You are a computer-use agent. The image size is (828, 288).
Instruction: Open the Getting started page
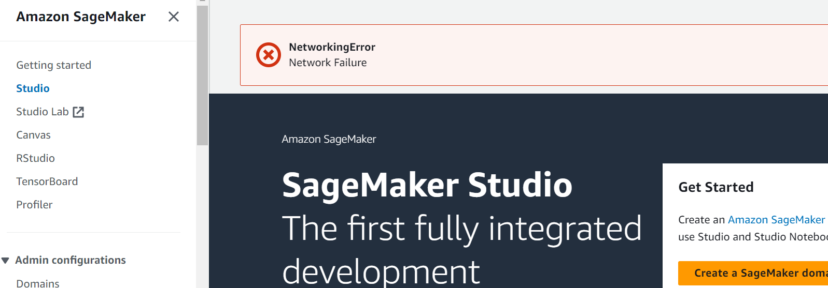pos(53,65)
